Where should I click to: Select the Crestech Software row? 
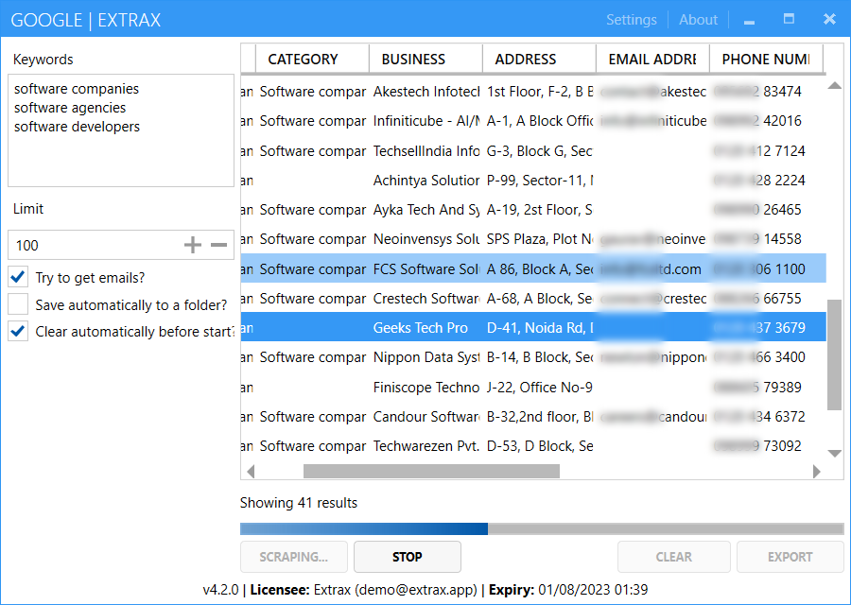point(533,298)
